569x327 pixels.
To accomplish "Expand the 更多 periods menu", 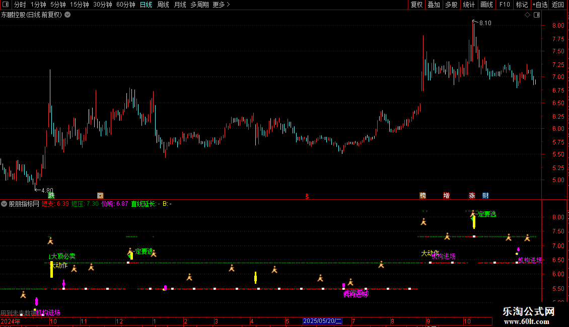I will 221,5.
